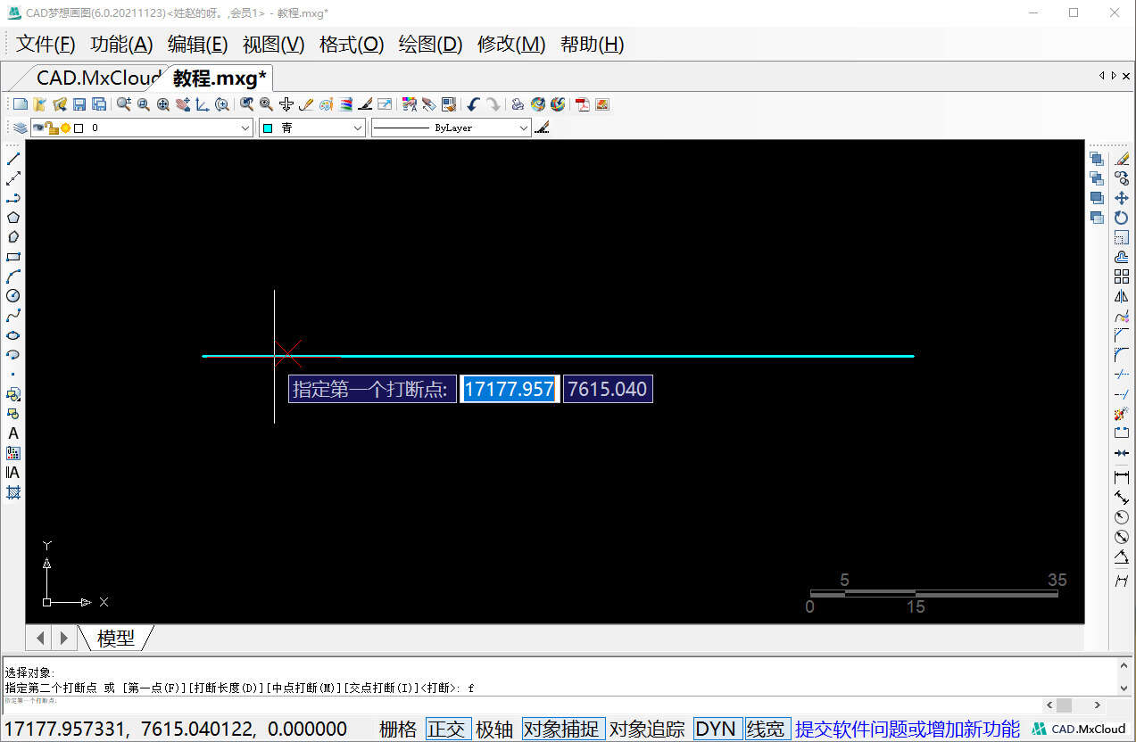1136x742 pixels.
Task: Click the CAD.MxCloud status bar button
Action: (1080, 729)
